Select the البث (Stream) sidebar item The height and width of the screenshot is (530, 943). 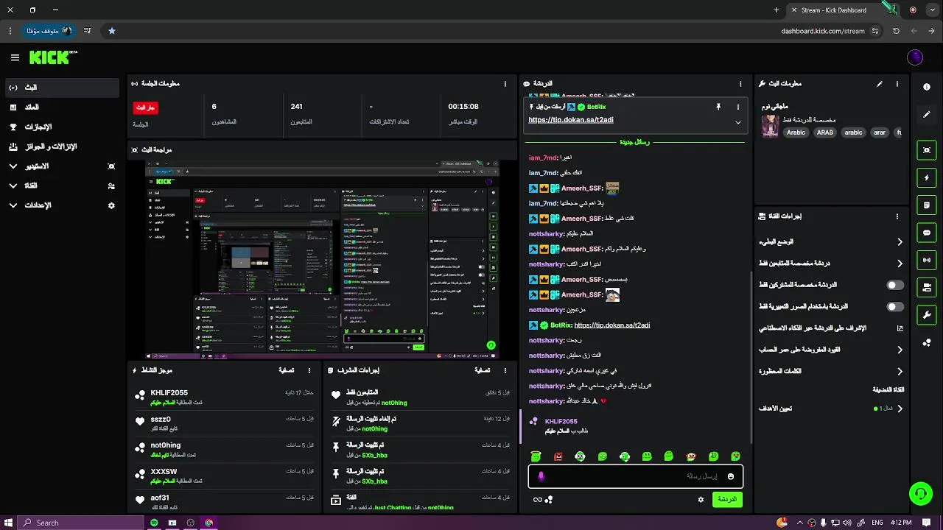tap(62, 88)
